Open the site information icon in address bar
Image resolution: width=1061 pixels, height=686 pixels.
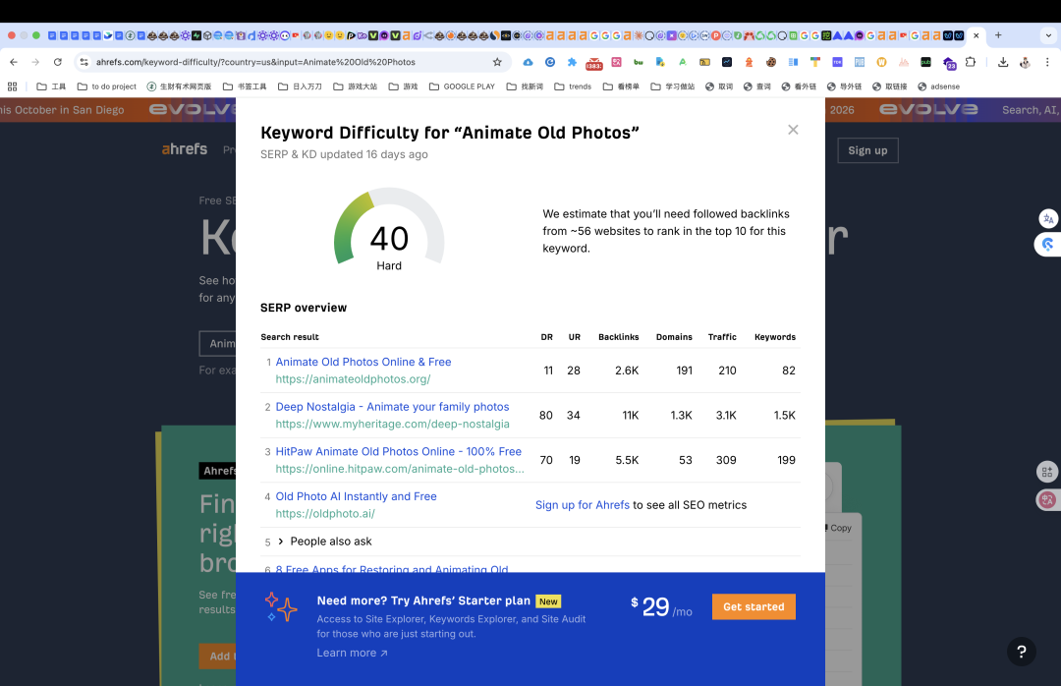(84, 62)
